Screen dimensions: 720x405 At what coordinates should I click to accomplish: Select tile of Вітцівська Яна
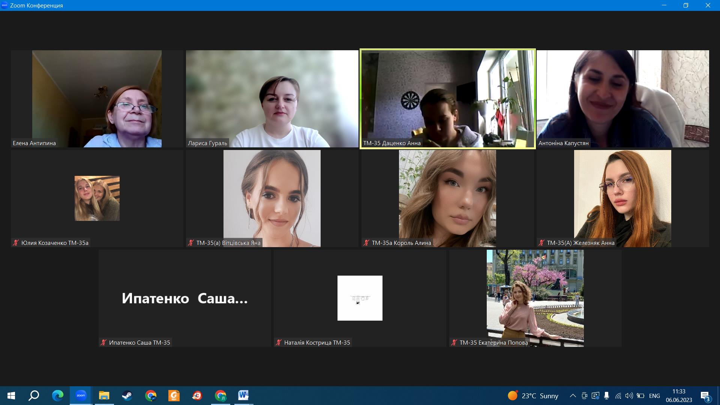(x=272, y=198)
